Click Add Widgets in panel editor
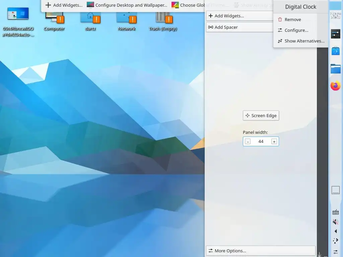 [239, 16]
